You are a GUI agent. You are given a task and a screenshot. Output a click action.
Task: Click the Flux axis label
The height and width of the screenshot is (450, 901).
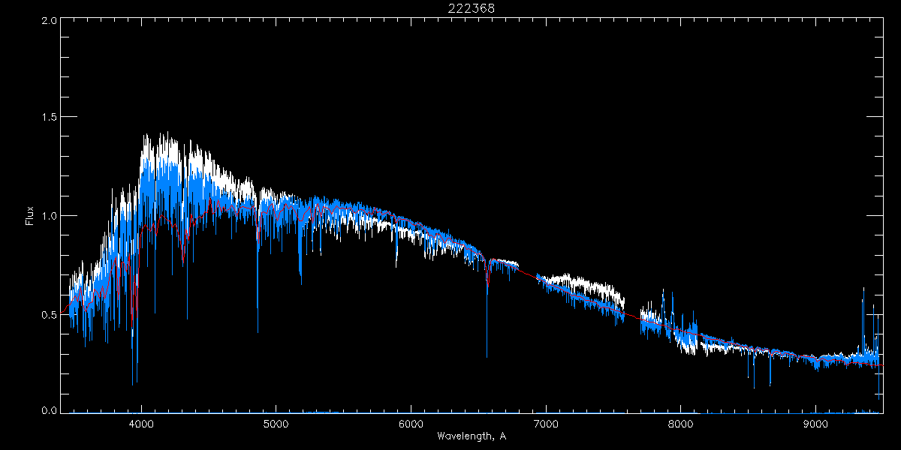pos(30,215)
